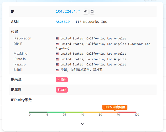Select the Bilibili location text 美国, 加利福尼亚州, 洛杉矶
The width and height of the screenshot is (166, 132).
point(81,70)
